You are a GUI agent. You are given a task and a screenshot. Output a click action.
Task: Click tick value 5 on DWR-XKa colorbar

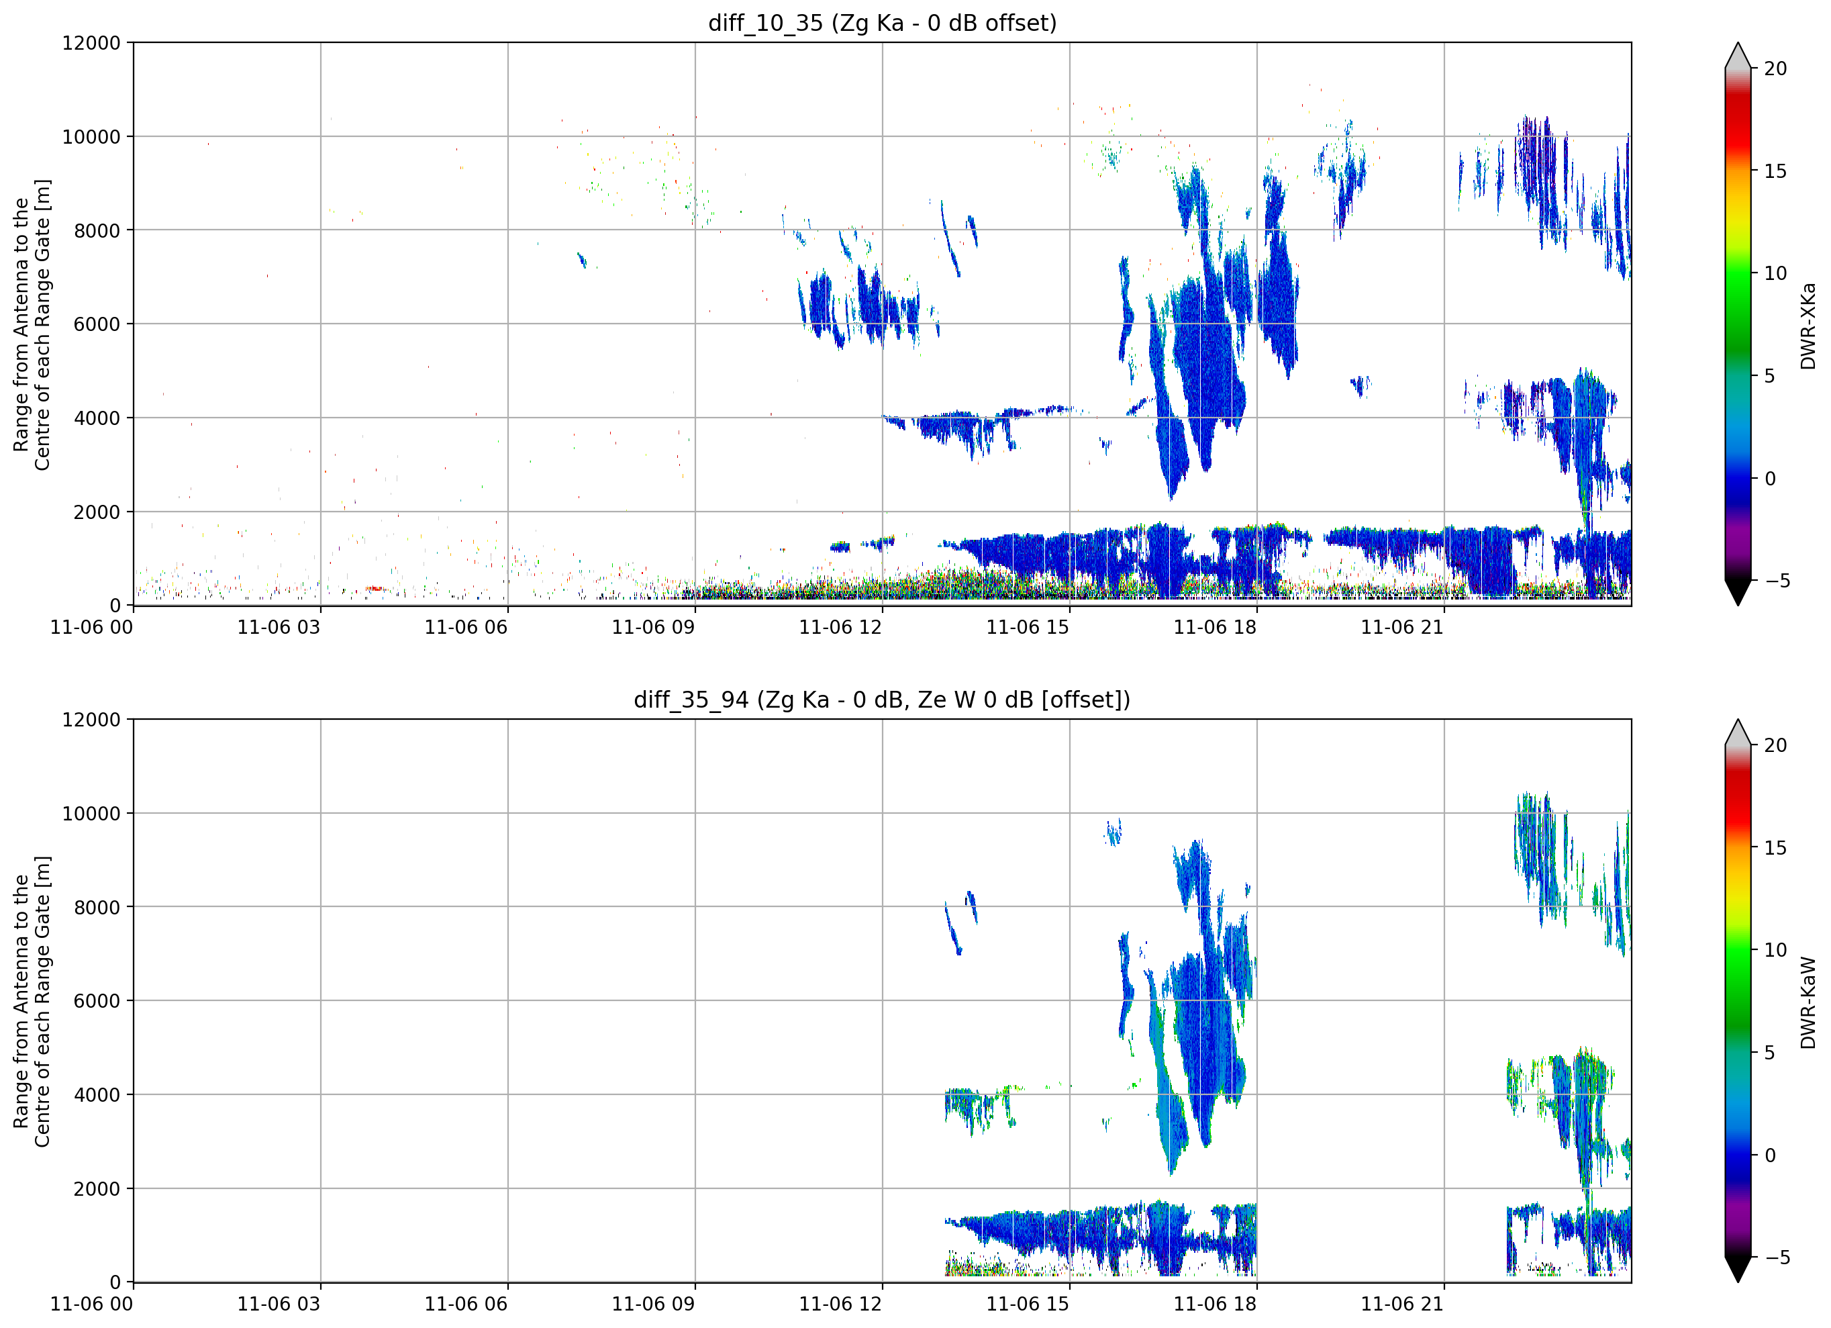click(x=1770, y=375)
